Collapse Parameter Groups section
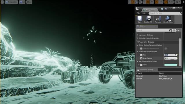185x104 pixels. coord(138,42)
